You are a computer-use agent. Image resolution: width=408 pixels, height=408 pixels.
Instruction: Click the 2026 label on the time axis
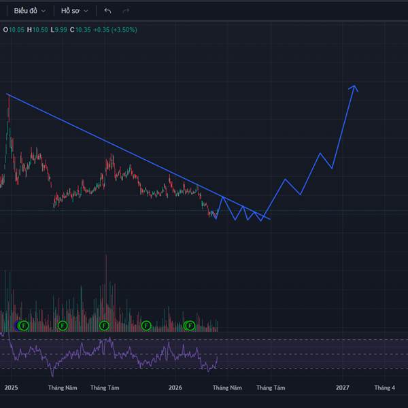click(175, 388)
